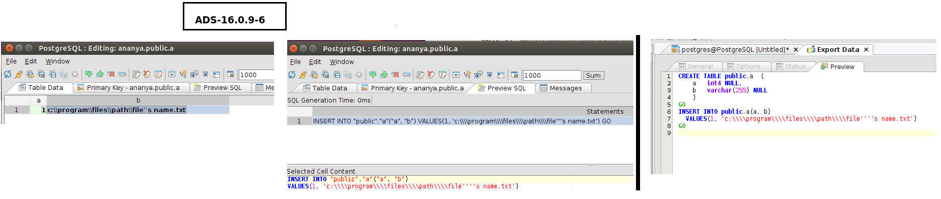Screen dimensions: 941x199
Task: Open Edit menu in the Table Data window
Action: [31, 61]
